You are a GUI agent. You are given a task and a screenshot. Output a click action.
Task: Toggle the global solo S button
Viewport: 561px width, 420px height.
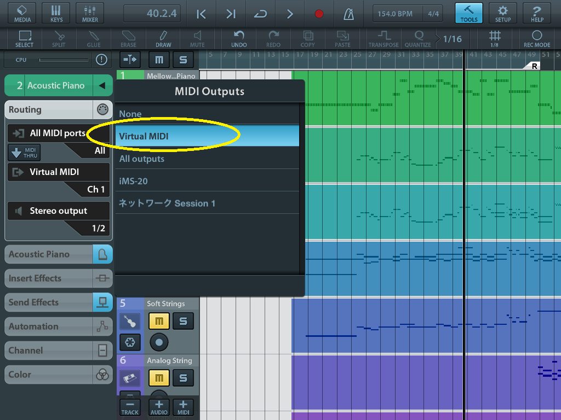pos(183,60)
